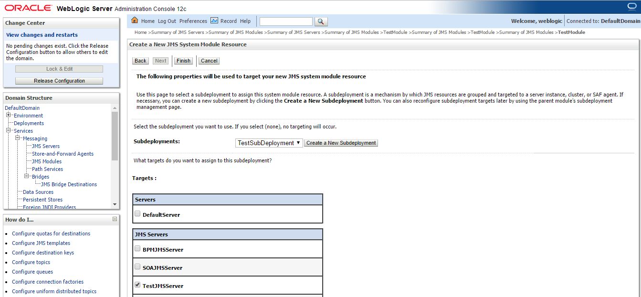Image resolution: width=641 pixels, height=297 pixels.
Task: Enable the SOAJMSServer target
Action: [x=137, y=267]
